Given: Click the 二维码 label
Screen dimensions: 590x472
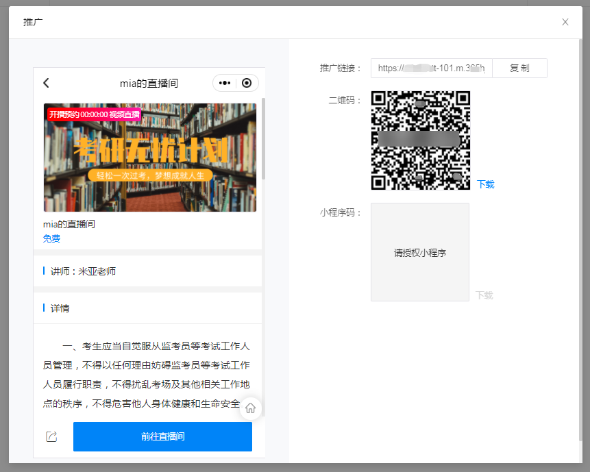Looking at the screenshot, I should click(x=345, y=100).
